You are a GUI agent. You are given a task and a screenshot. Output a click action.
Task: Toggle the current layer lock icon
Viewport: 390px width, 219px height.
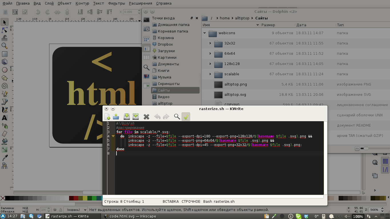point(60,210)
